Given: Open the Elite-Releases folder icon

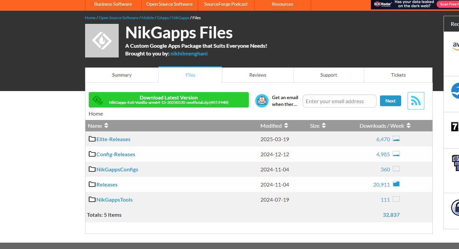Looking at the screenshot, I should tap(92, 139).
